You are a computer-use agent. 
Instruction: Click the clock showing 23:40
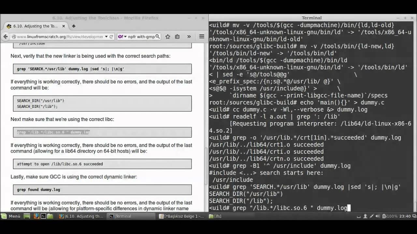405,216
